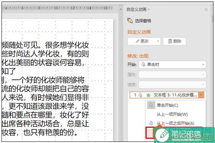Screen dimensions: 215x143
Task: Click the 选择窗格 label
Action: (143, 21)
